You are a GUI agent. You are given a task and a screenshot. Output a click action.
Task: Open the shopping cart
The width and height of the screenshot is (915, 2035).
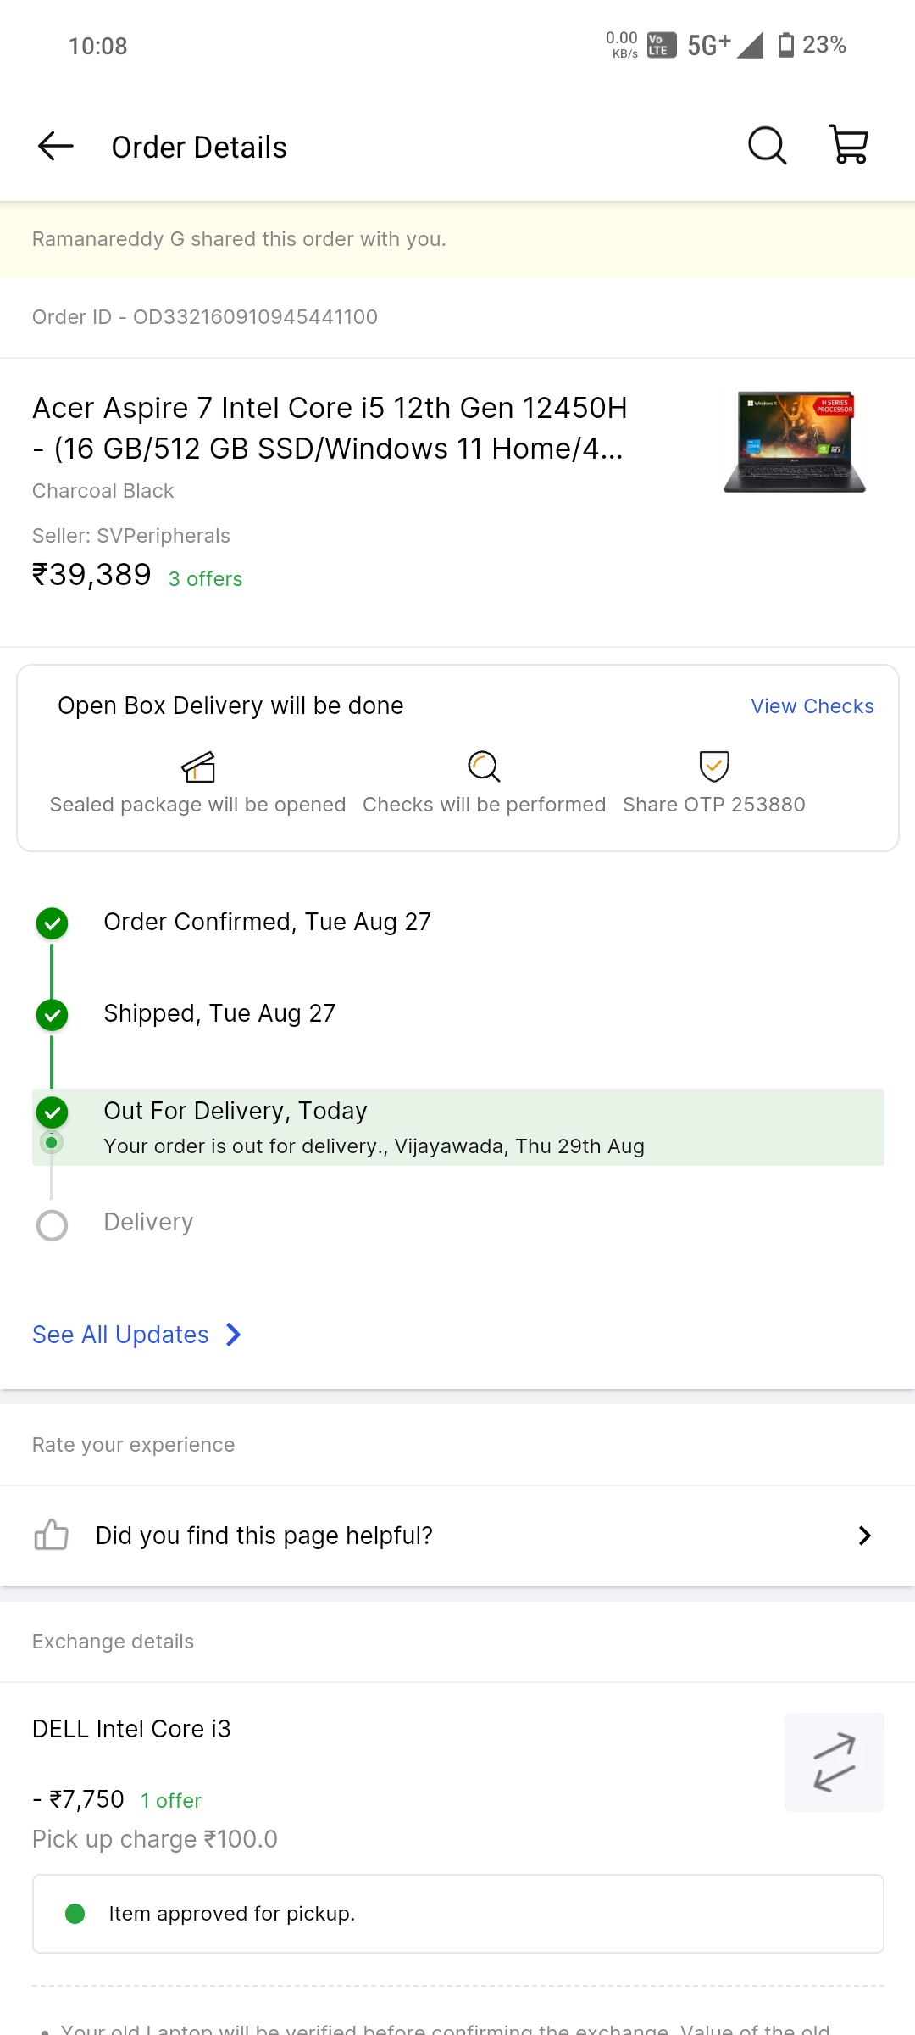(848, 146)
